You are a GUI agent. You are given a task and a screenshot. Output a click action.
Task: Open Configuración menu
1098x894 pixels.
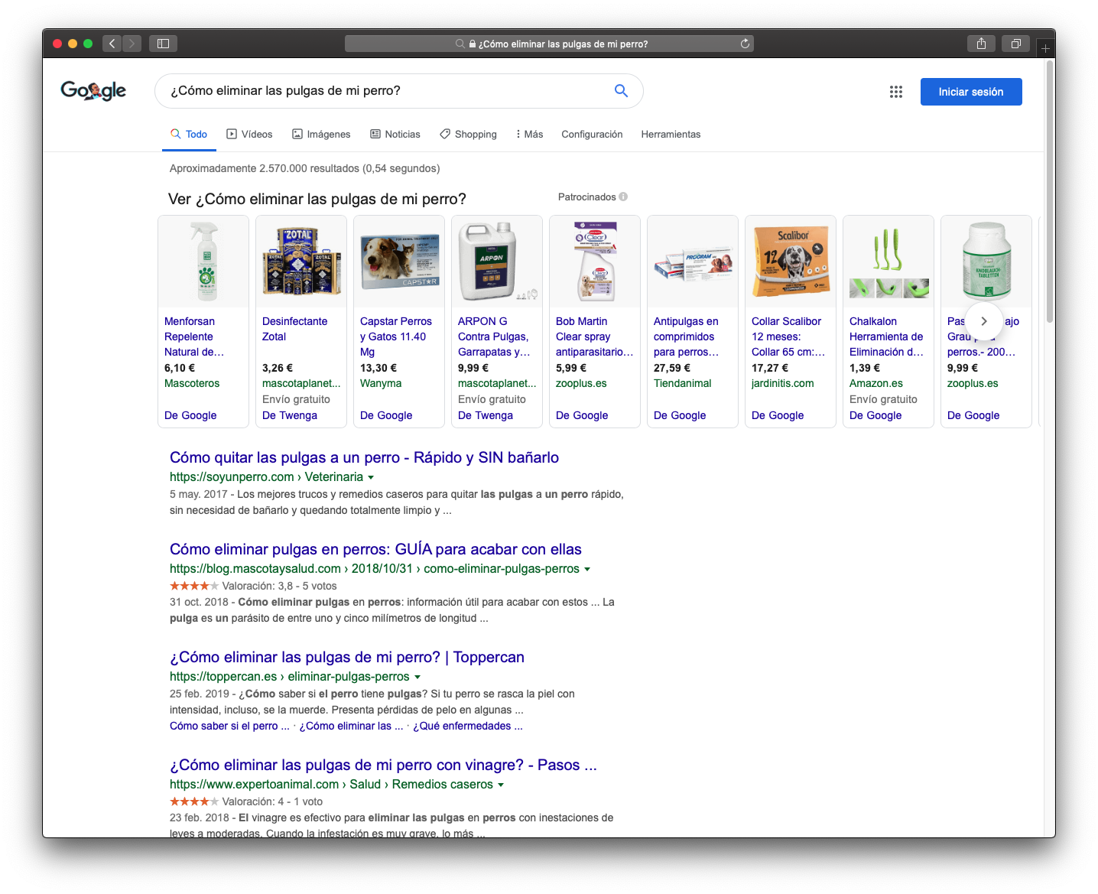pos(592,134)
